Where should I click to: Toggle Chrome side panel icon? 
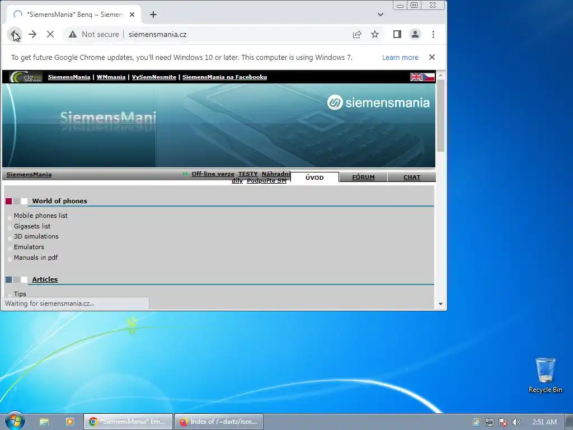click(397, 34)
